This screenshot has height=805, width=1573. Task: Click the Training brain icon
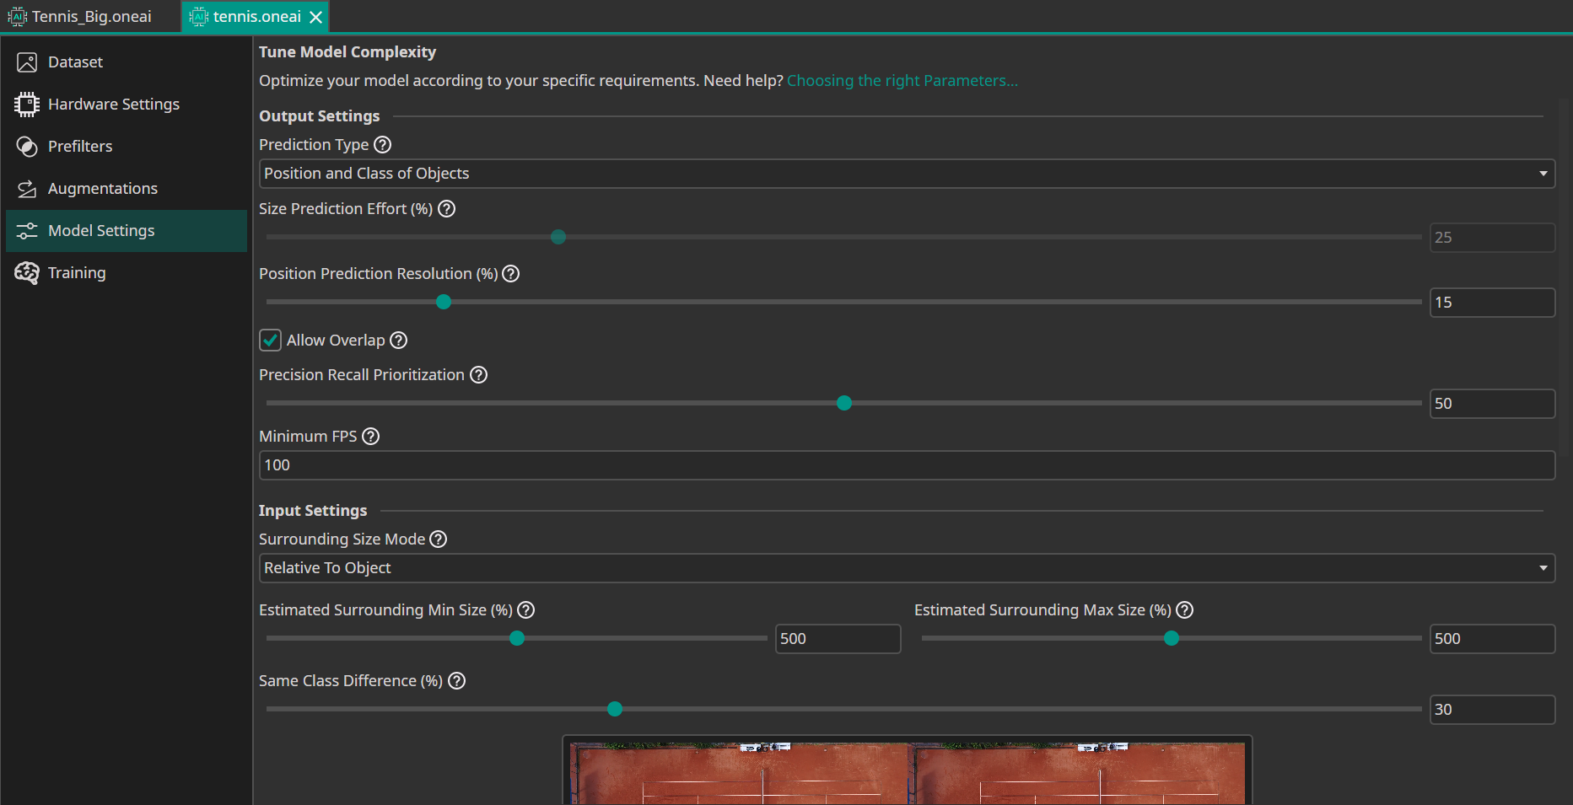pyautogui.click(x=26, y=272)
